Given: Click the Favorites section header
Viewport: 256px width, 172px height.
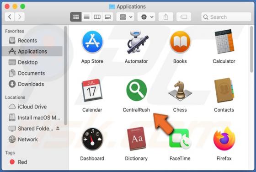Looking at the screenshot, I should coord(15,31).
